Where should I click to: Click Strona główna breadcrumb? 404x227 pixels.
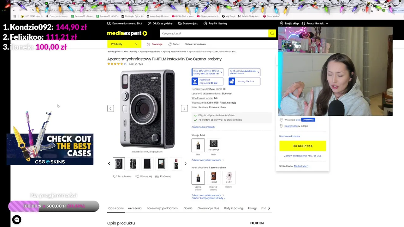(114, 51)
